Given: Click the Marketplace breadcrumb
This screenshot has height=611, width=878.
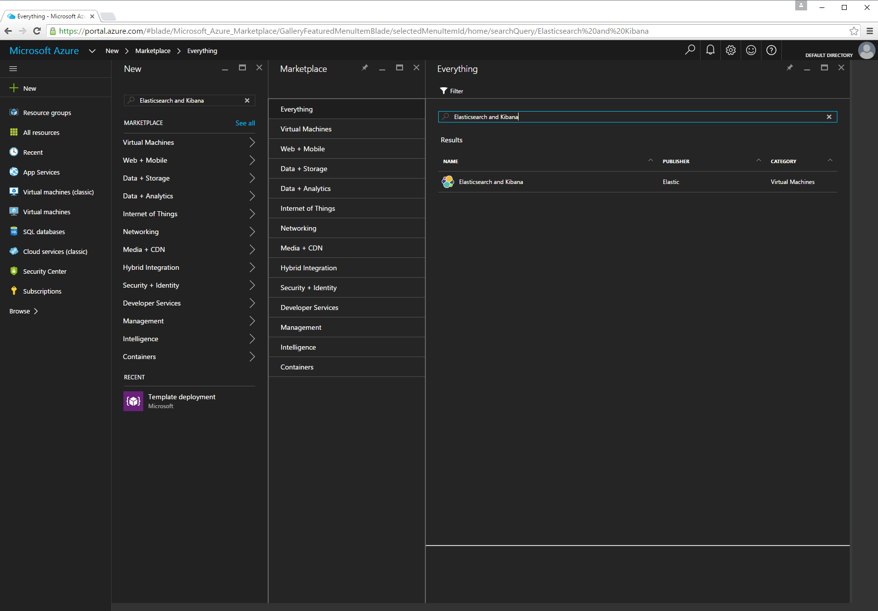Looking at the screenshot, I should point(153,51).
